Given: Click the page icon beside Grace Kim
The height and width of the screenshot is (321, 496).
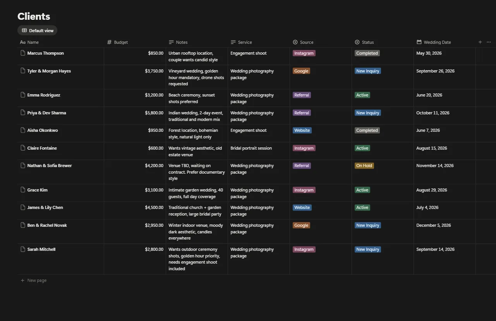Looking at the screenshot, I should pos(23,190).
